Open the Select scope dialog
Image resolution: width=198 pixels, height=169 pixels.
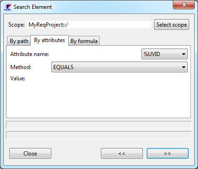171,25
